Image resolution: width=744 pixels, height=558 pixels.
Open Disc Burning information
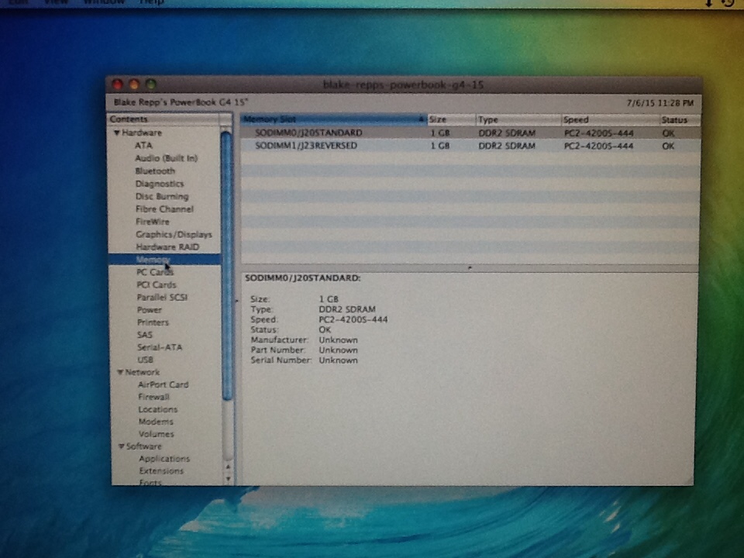(162, 196)
